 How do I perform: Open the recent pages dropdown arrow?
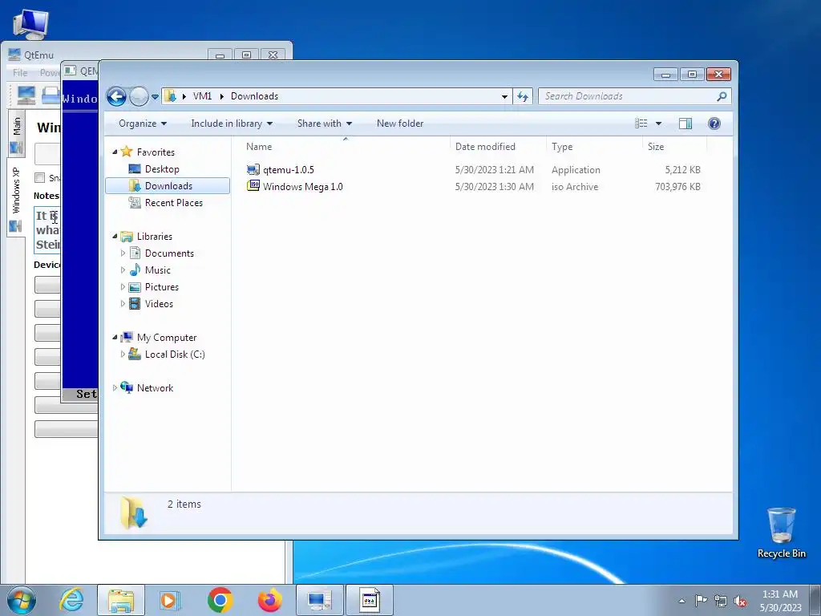click(x=155, y=97)
